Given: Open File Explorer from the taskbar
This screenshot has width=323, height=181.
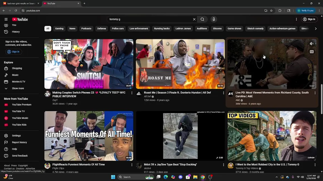Looking at the screenshot, I should pos(195,177).
